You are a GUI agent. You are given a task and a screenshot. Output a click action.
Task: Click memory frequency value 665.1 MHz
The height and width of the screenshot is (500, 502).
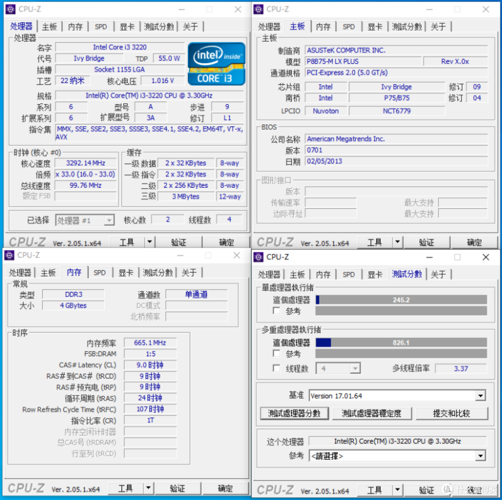[150, 342]
